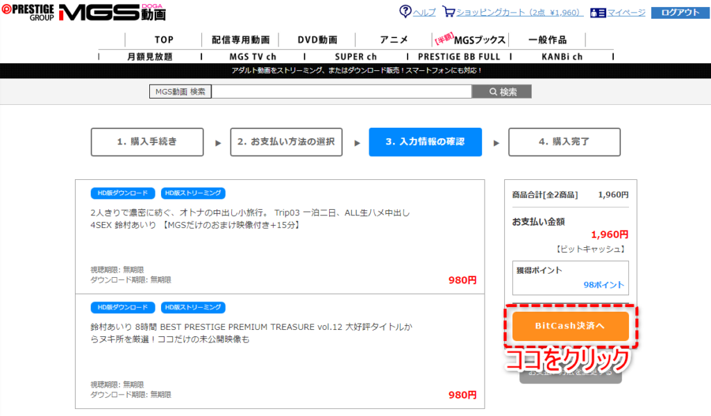Select the TOP menu item
The height and width of the screenshot is (416, 711).
pyautogui.click(x=164, y=40)
